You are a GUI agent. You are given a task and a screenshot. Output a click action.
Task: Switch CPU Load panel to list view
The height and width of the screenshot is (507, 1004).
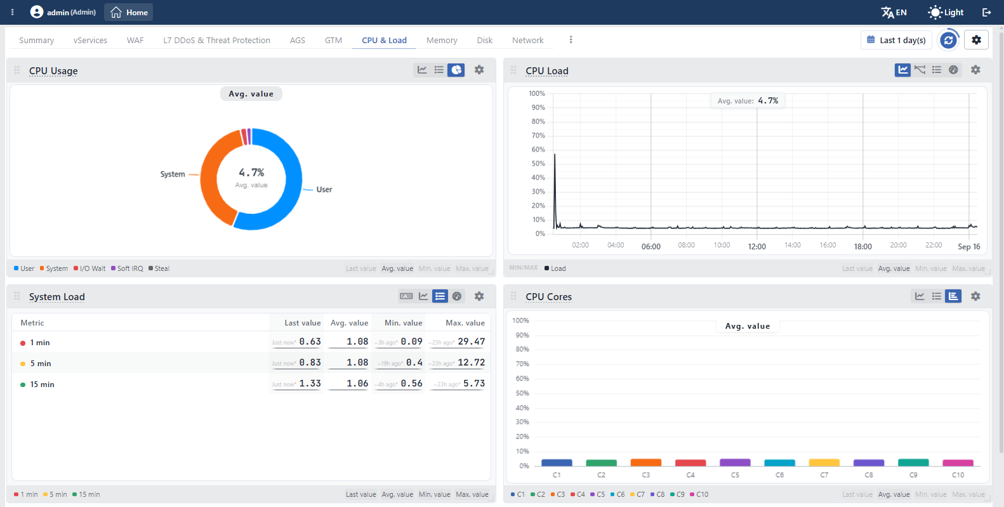(937, 70)
